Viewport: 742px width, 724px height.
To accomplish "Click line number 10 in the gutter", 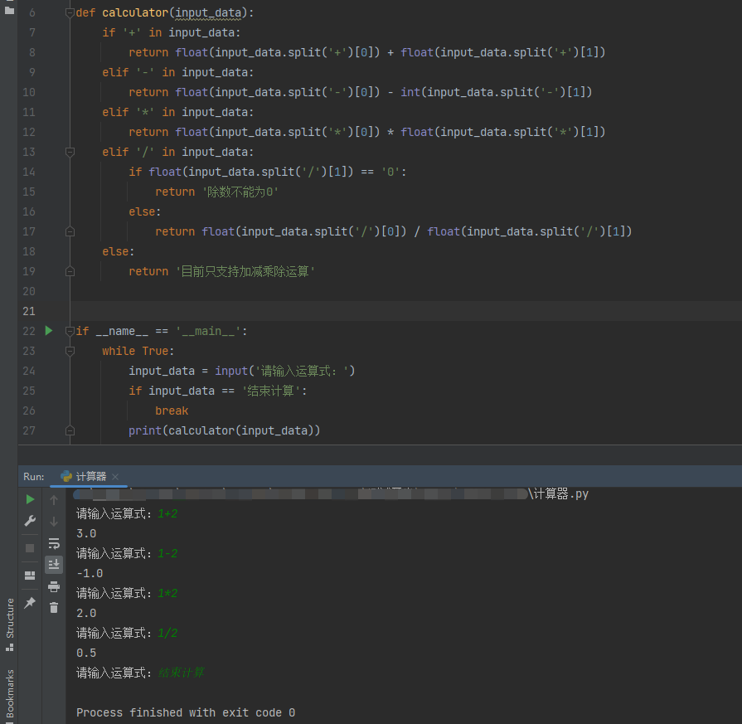I will [29, 92].
